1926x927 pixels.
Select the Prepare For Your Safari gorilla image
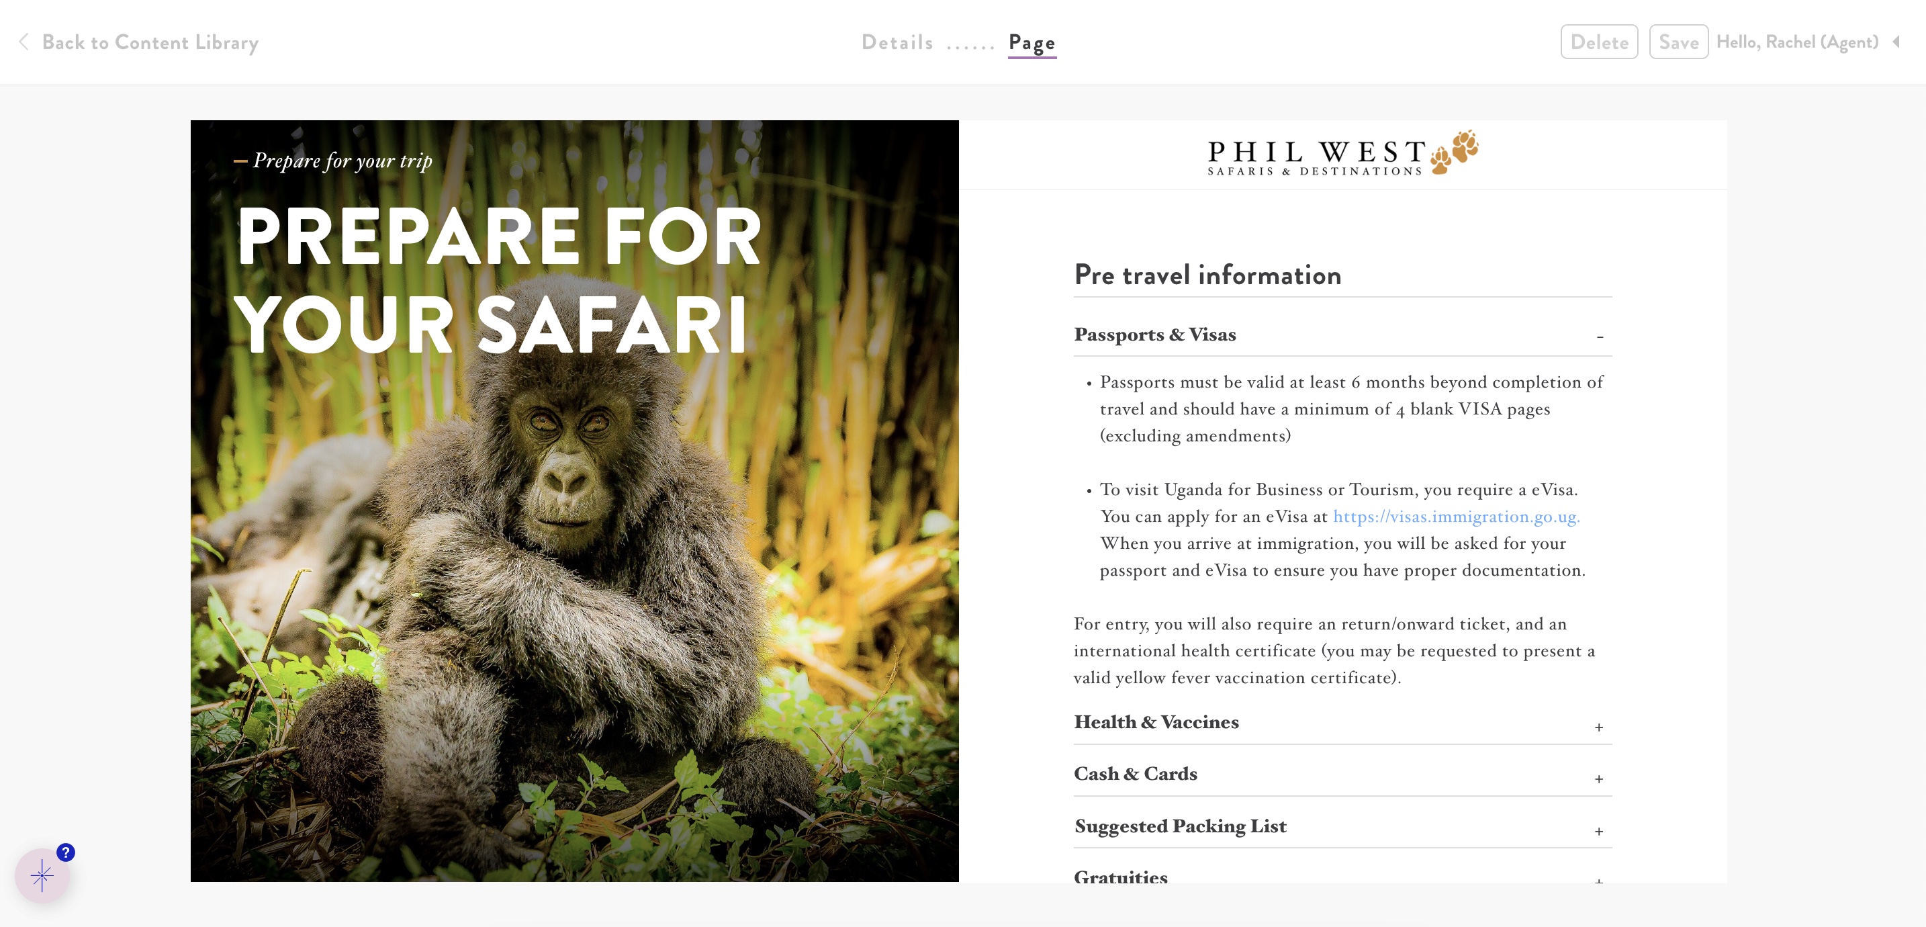tap(574, 500)
